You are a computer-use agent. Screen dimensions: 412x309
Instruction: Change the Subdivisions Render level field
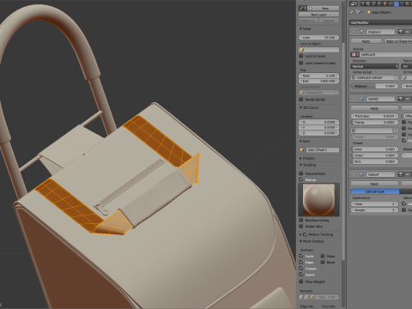pos(374,210)
